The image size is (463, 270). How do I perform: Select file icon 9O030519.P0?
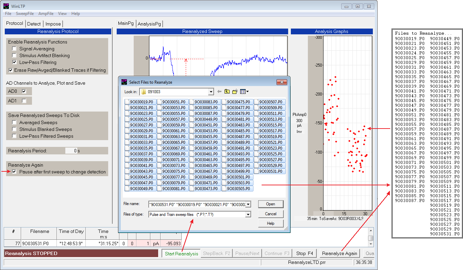pyautogui.click(x=257, y=137)
